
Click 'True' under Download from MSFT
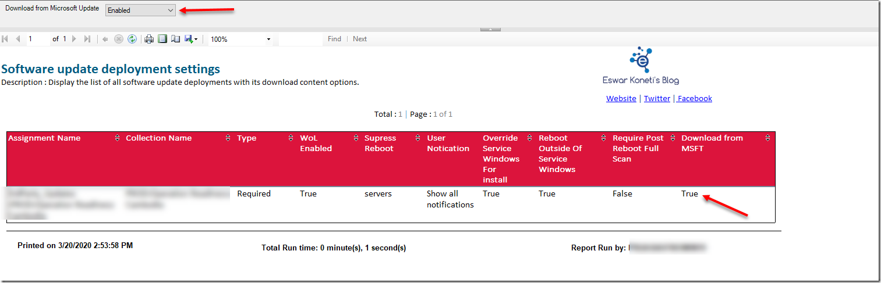tap(689, 194)
